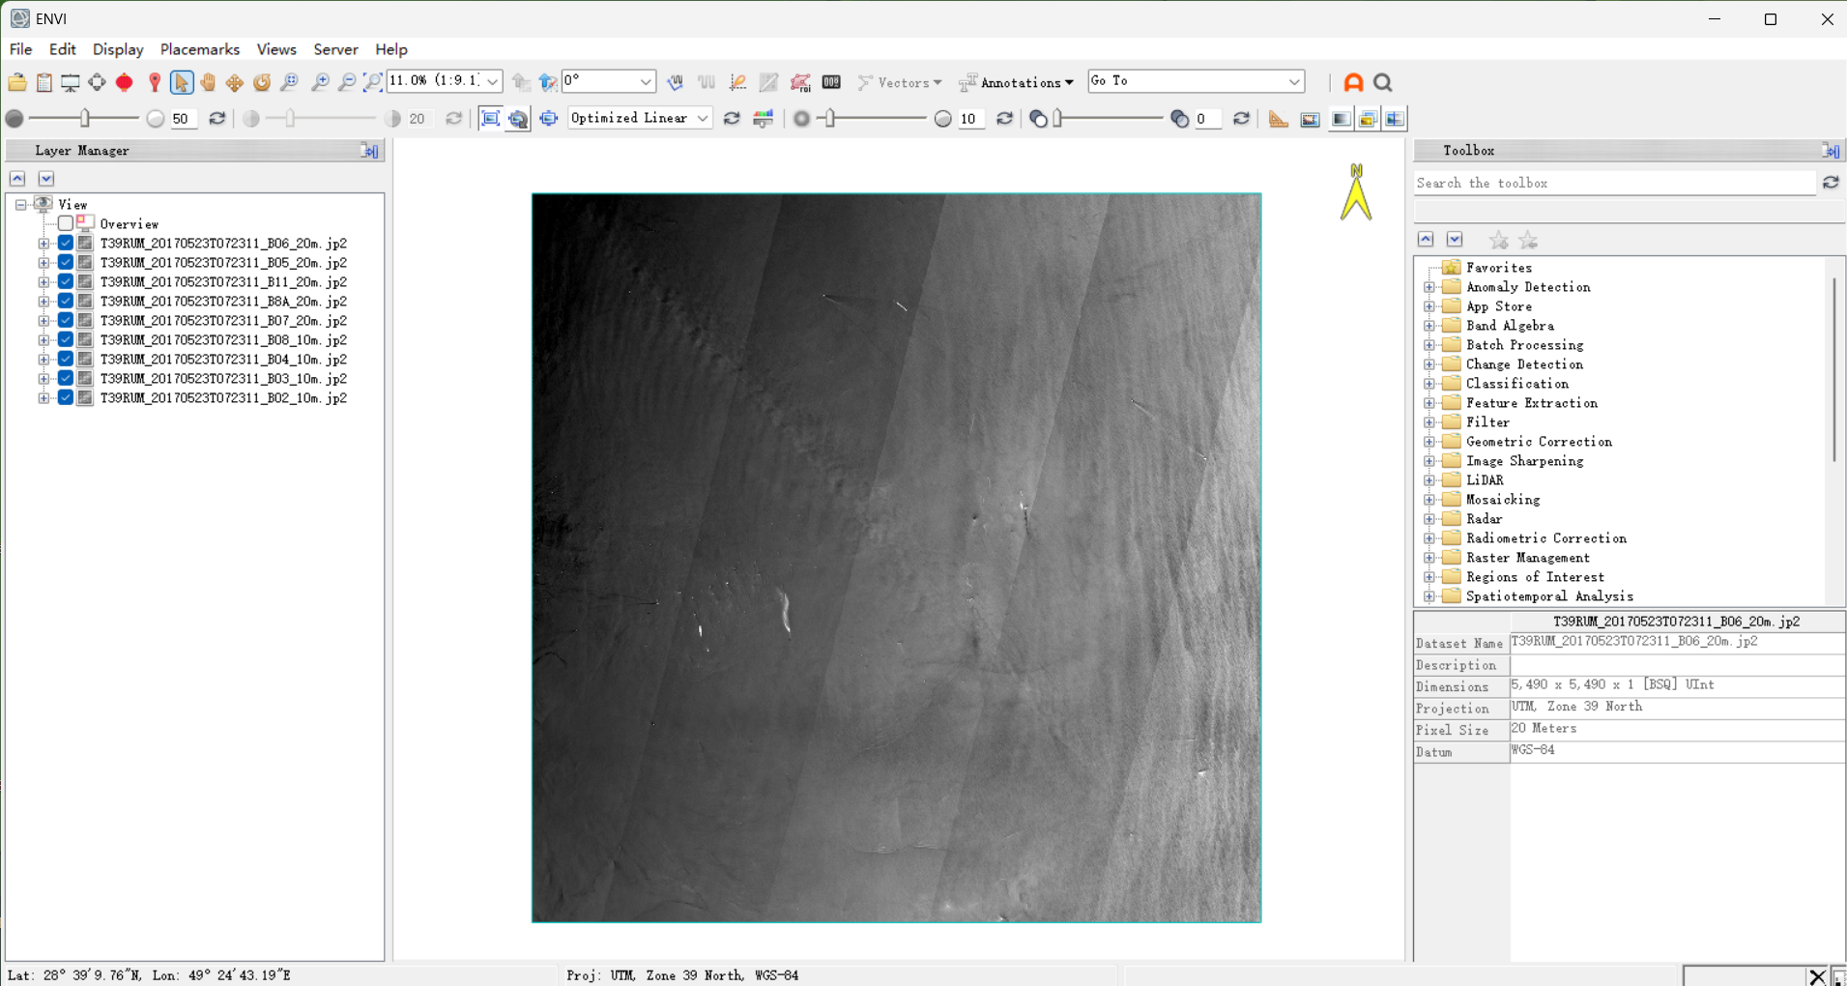Open the Placemarks menu
Screen dimensions: 1847x986
click(200, 49)
